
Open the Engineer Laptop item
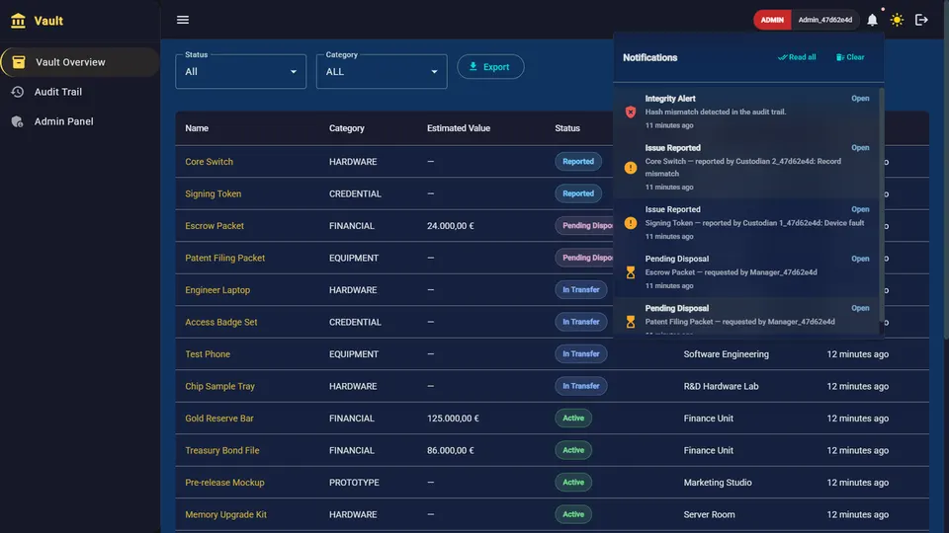[x=217, y=290]
